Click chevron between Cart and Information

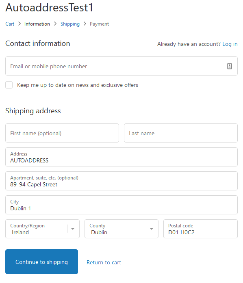(x=20, y=24)
